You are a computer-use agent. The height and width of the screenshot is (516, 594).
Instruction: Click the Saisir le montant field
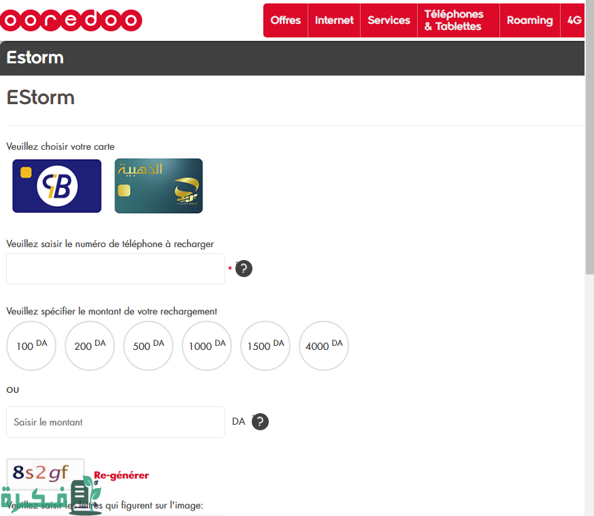[116, 422]
